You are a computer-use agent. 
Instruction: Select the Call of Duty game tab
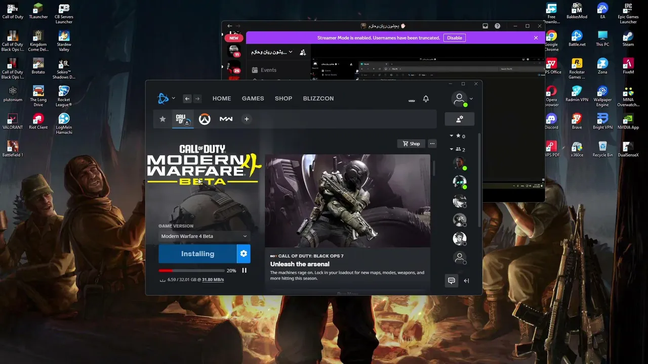(x=182, y=119)
